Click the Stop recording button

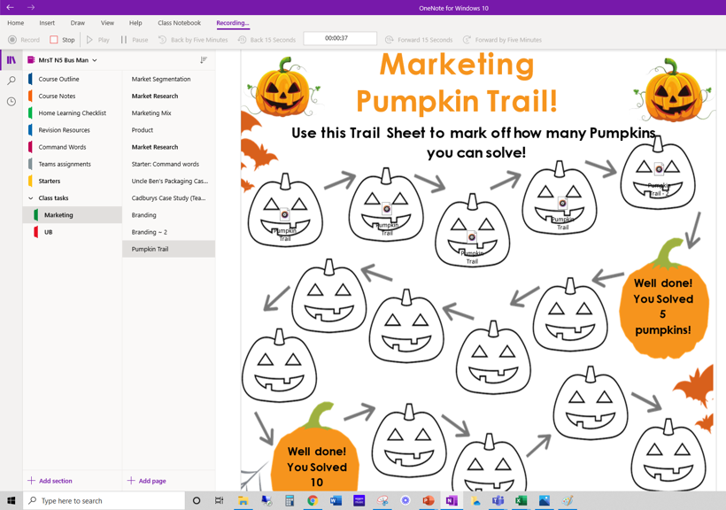[62, 40]
